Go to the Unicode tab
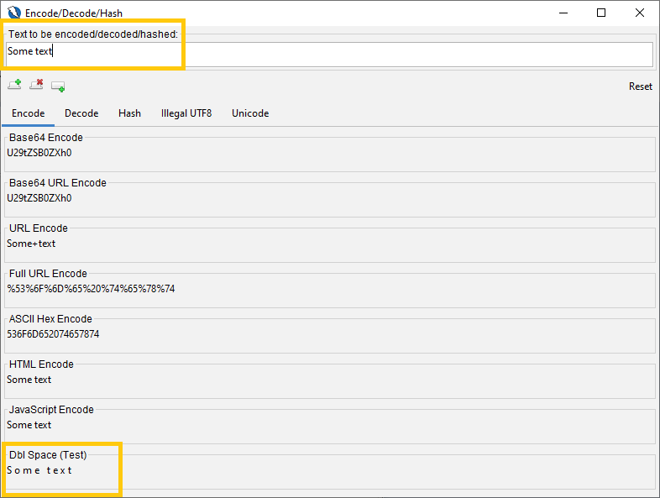 250,113
